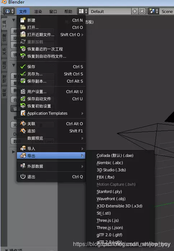Image resolution: width=174 pixels, height=251 pixels.
Task: Choose Stanford (.ply) export
Action: (109, 191)
